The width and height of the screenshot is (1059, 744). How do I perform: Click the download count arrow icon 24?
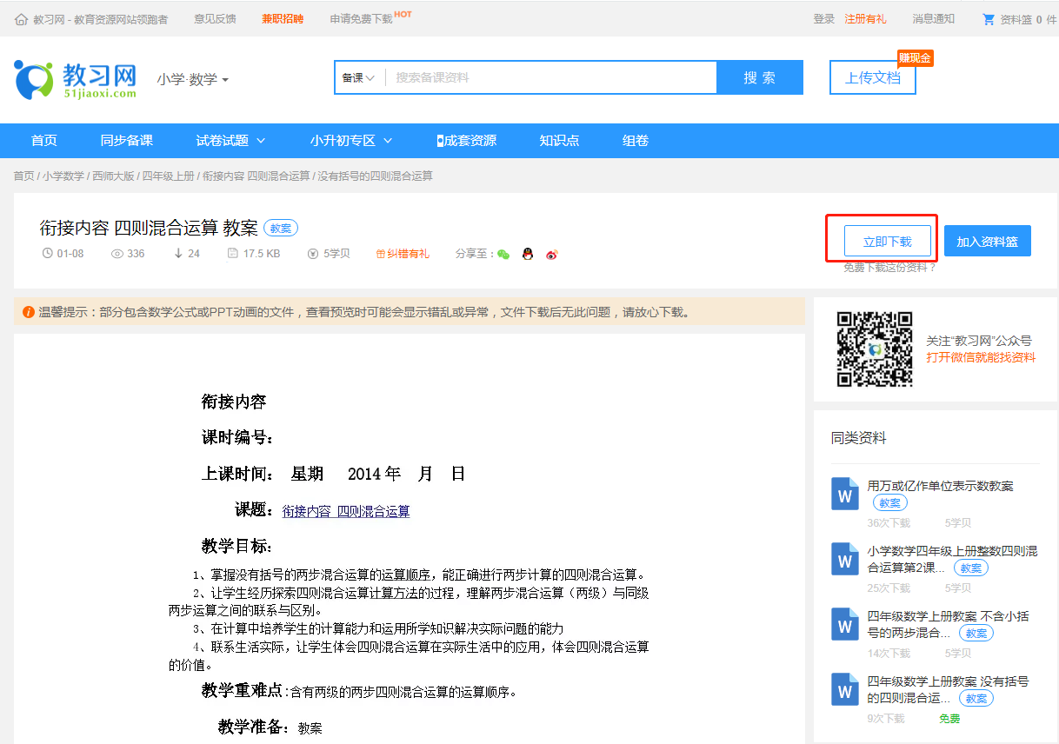coord(179,254)
